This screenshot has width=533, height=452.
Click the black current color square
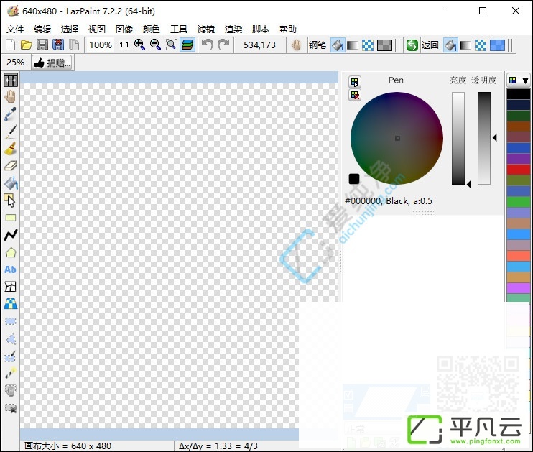click(354, 179)
